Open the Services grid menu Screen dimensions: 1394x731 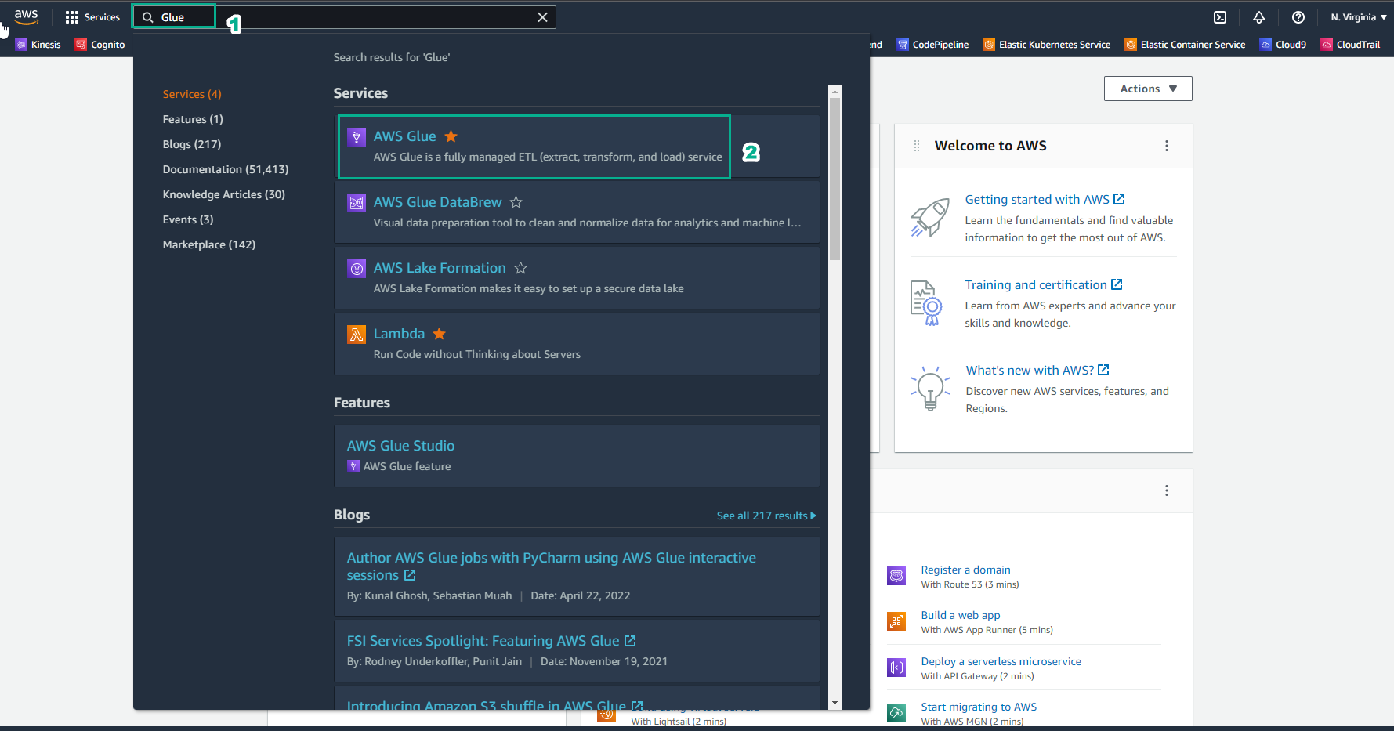click(92, 17)
